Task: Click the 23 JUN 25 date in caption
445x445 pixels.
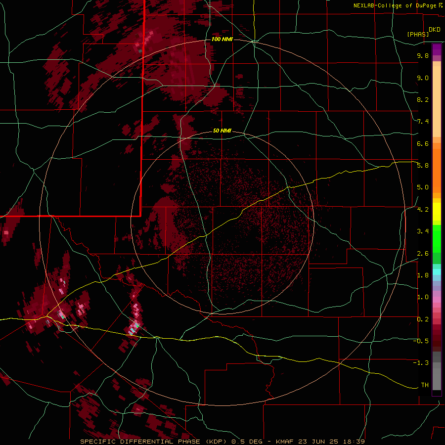Action: (x=318, y=442)
